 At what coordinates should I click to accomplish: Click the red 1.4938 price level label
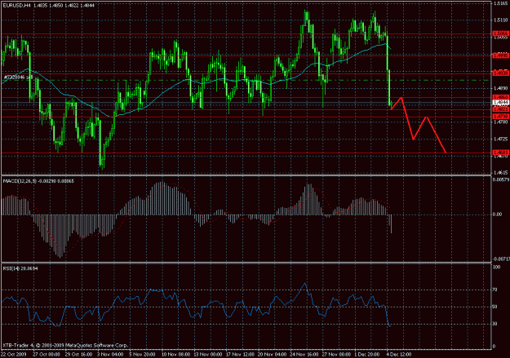click(x=501, y=73)
